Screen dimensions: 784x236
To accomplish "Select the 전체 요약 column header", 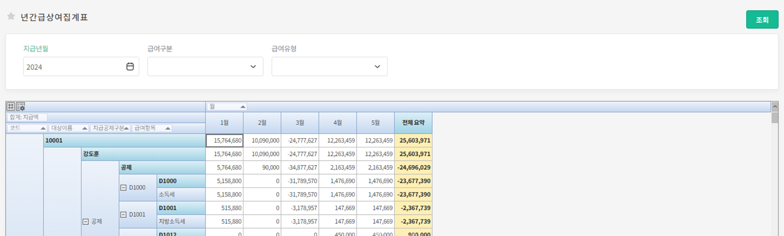I will point(413,122).
